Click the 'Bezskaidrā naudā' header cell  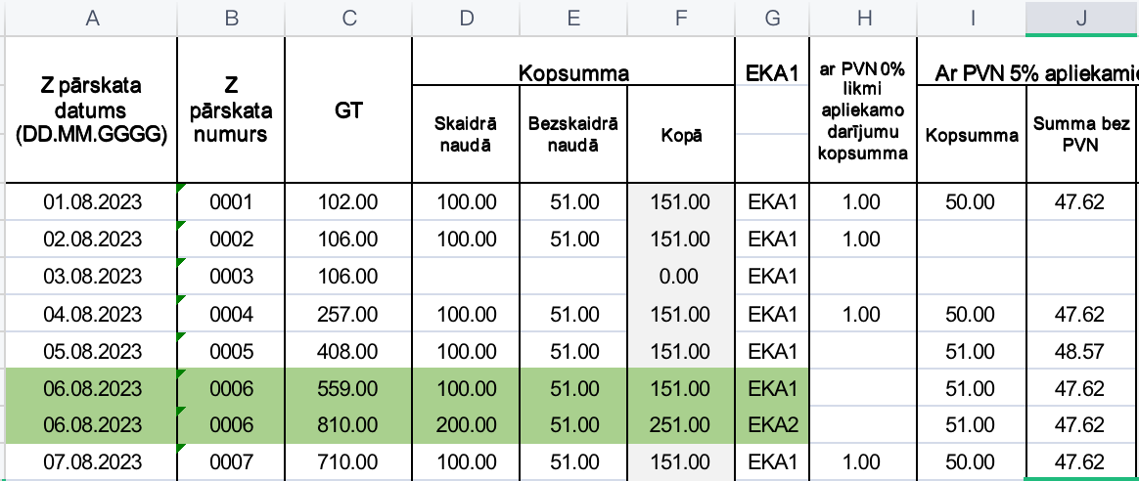click(573, 134)
